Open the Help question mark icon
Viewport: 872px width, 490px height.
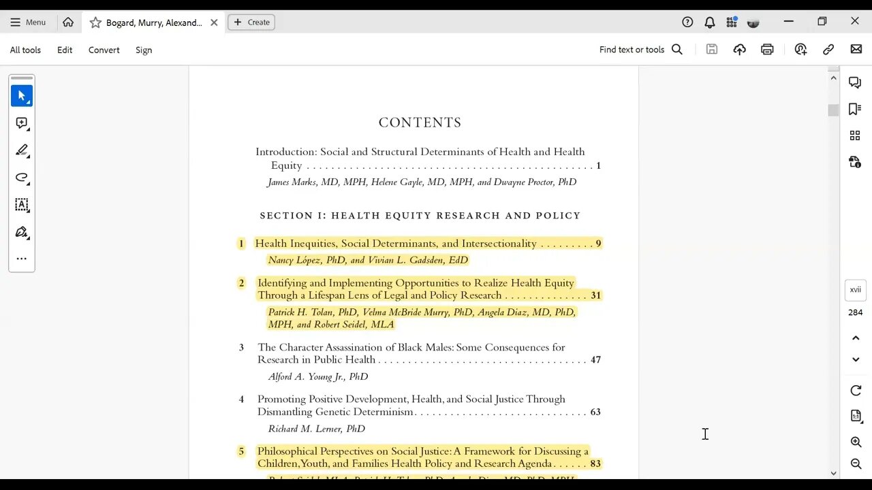click(x=687, y=22)
